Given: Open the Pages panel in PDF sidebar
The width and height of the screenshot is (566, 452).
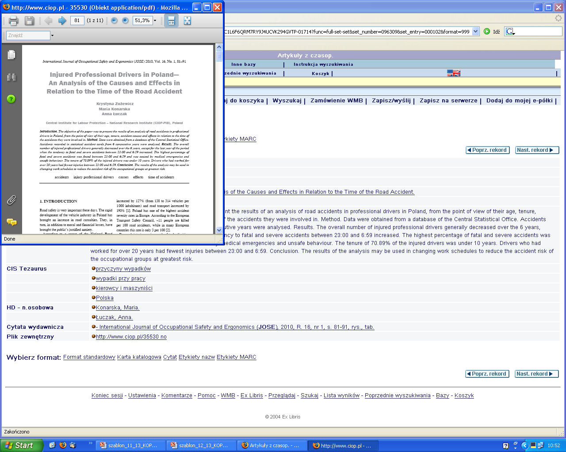Looking at the screenshot, I should click(11, 55).
